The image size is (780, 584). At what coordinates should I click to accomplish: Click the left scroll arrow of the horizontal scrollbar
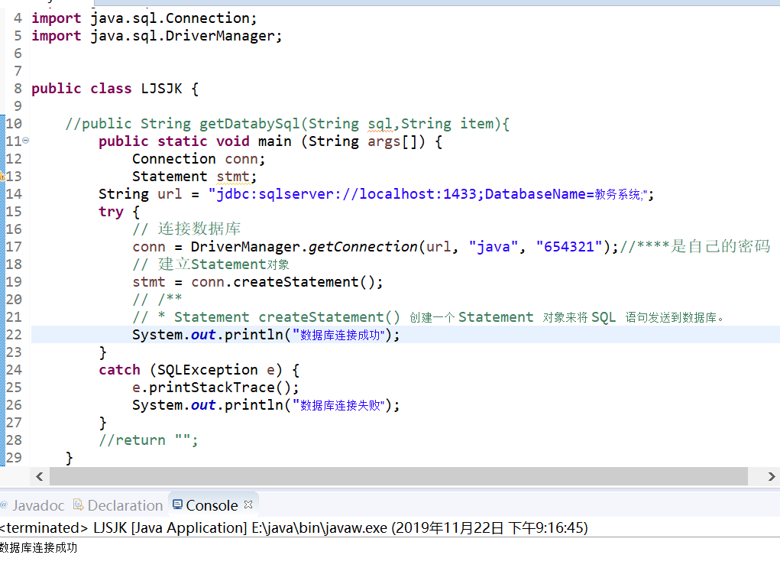click(39, 476)
